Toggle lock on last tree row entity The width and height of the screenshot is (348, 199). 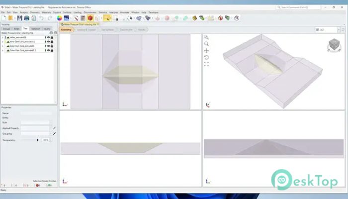52,50
